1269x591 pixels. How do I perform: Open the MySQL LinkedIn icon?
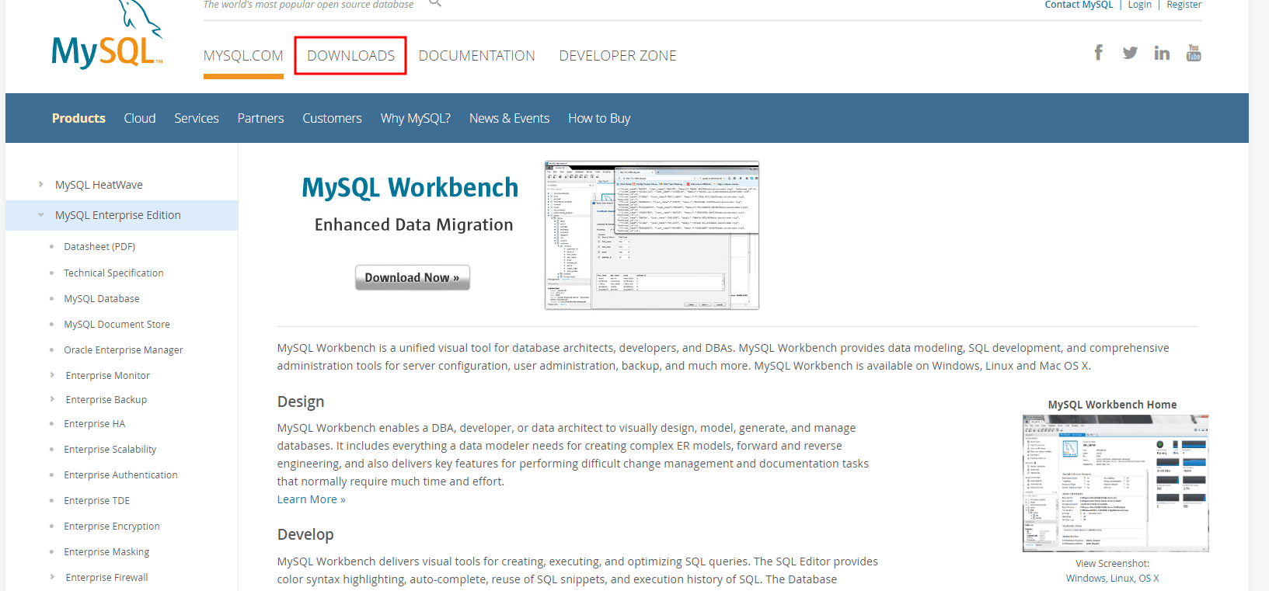(1162, 53)
